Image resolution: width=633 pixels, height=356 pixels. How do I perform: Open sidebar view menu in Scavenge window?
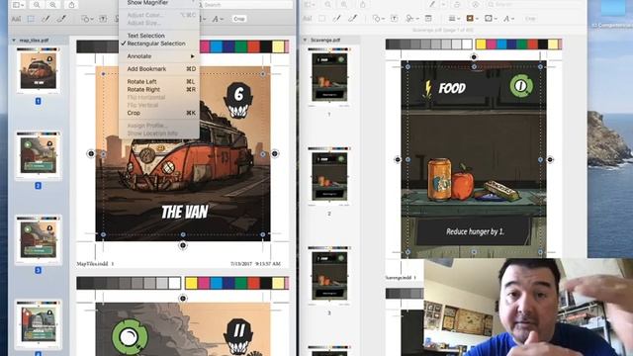(310, 5)
